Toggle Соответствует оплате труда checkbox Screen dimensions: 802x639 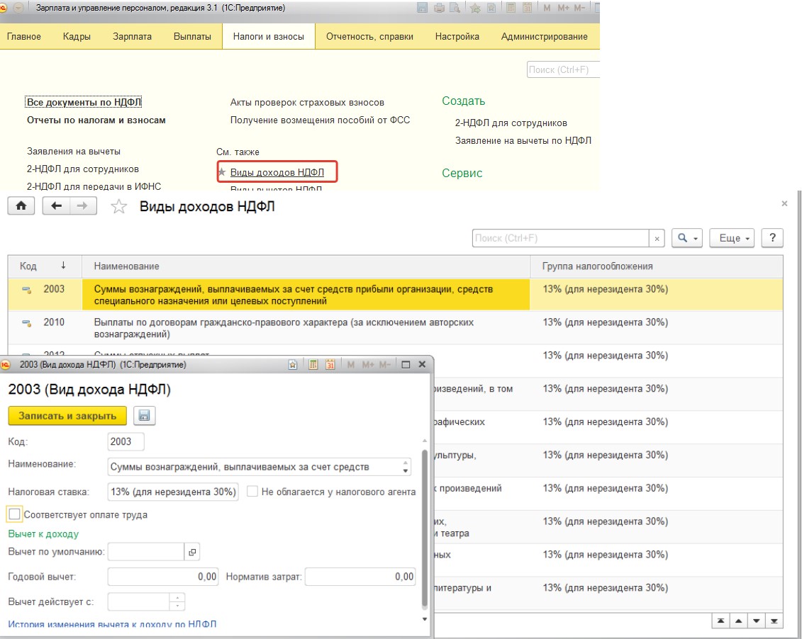click(14, 514)
